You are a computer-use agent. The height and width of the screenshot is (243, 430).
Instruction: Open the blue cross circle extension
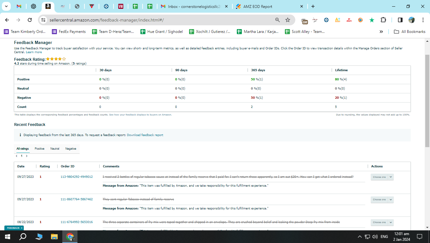click(326, 20)
